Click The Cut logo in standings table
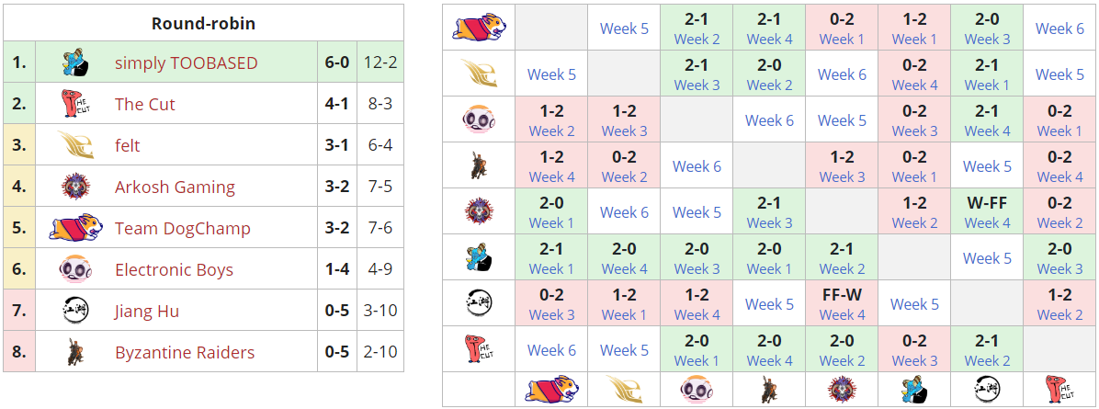The image size is (1099, 409). [x=74, y=105]
